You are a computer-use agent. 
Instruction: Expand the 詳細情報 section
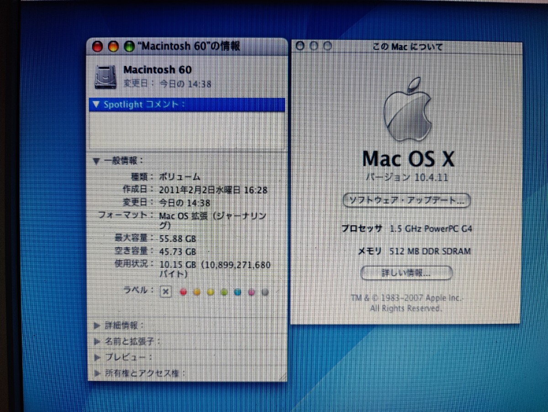click(x=96, y=326)
